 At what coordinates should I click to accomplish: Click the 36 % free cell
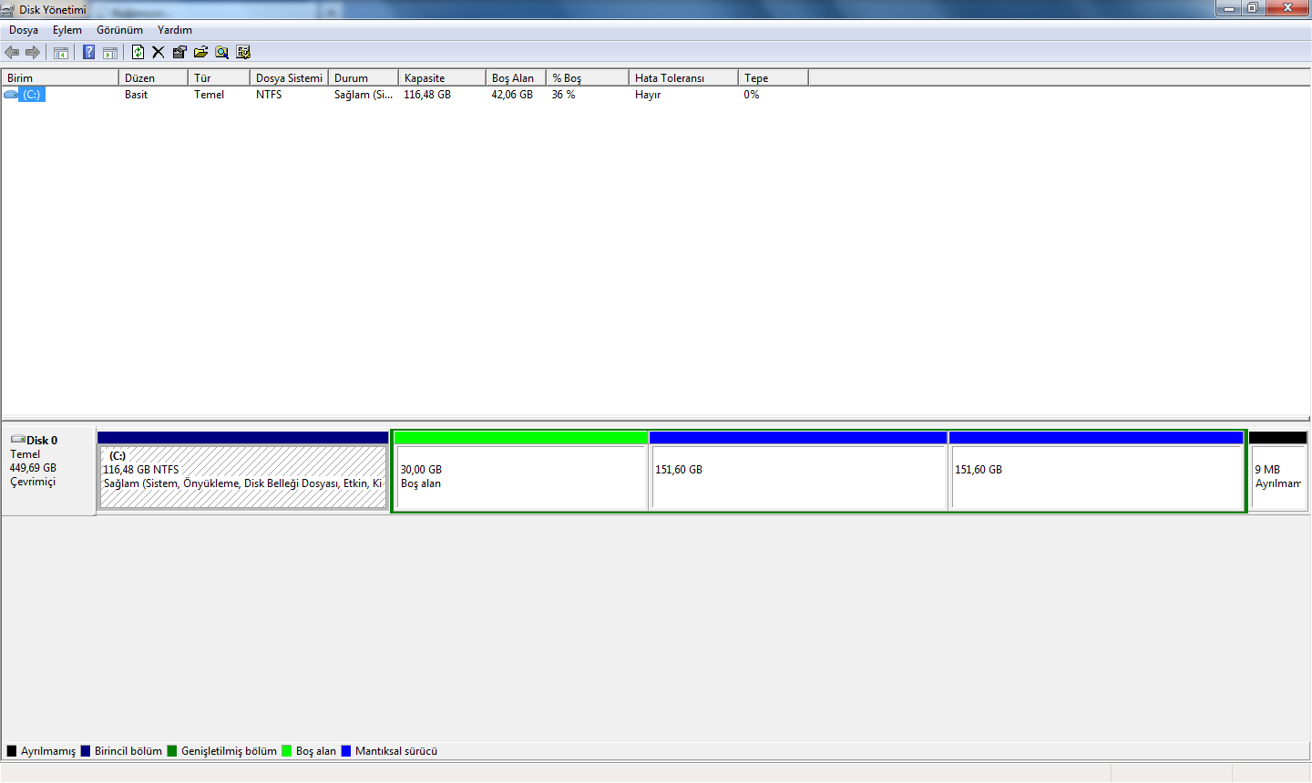click(x=563, y=95)
